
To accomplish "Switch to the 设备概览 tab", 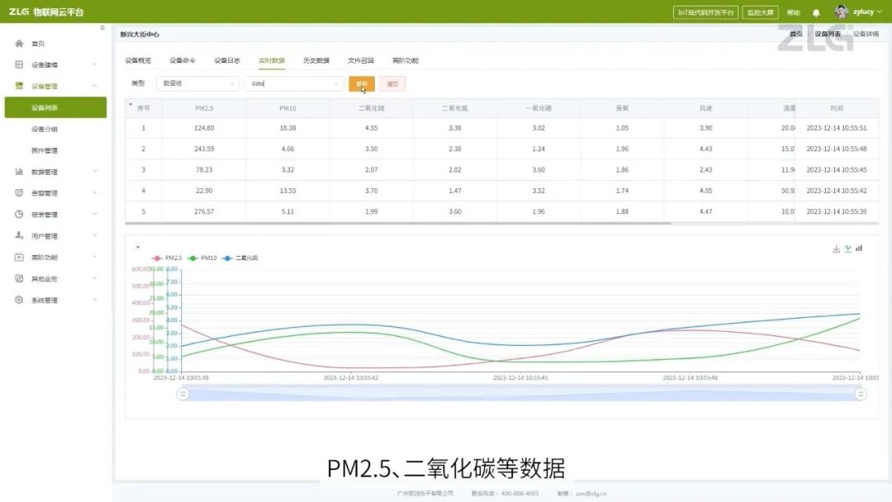I will click(x=138, y=60).
